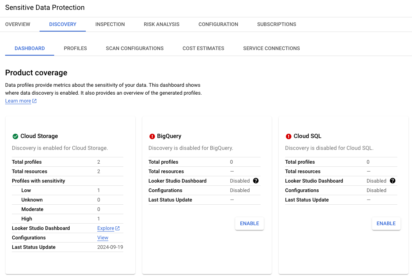Click the external link icon next to Explore
Screen dimensions: 412x280
(x=117, y=228)
